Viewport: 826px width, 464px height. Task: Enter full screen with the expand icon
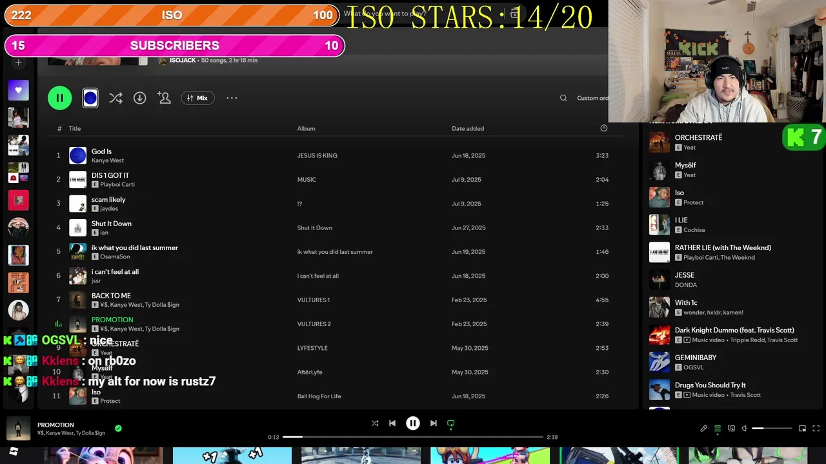pos(816,429)
